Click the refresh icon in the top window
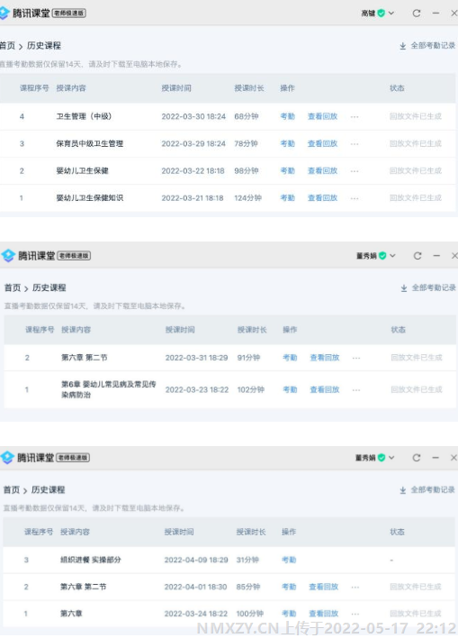Viewport: 458px width, 638px height. tap(416, 14)
